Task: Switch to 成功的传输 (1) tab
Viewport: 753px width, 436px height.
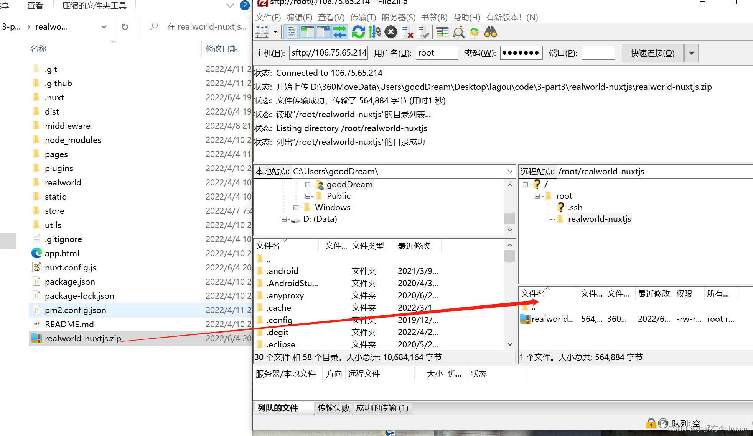Action: click(382, 408)
